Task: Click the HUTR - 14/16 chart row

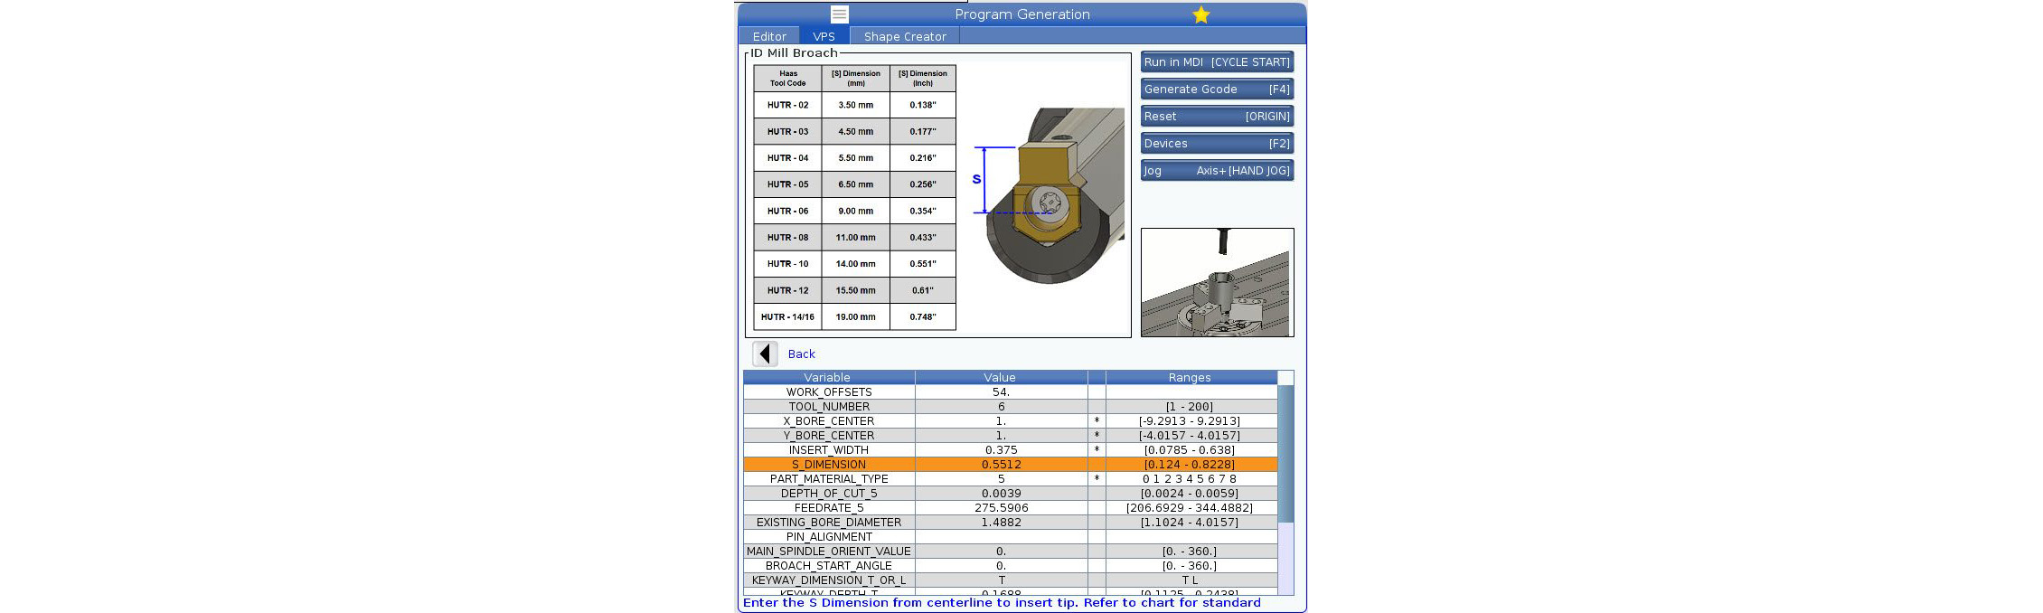Action: pyautogui.click(x=854, y=317)
